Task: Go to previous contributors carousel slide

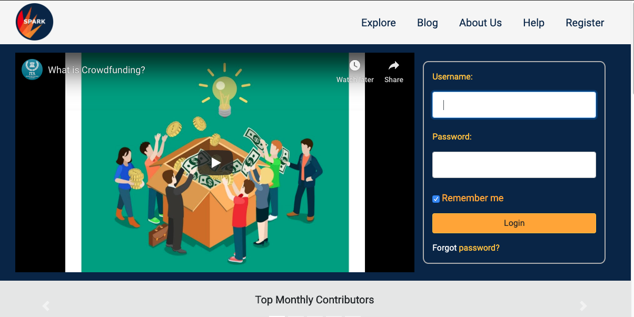Action: [x=46, y=306]
